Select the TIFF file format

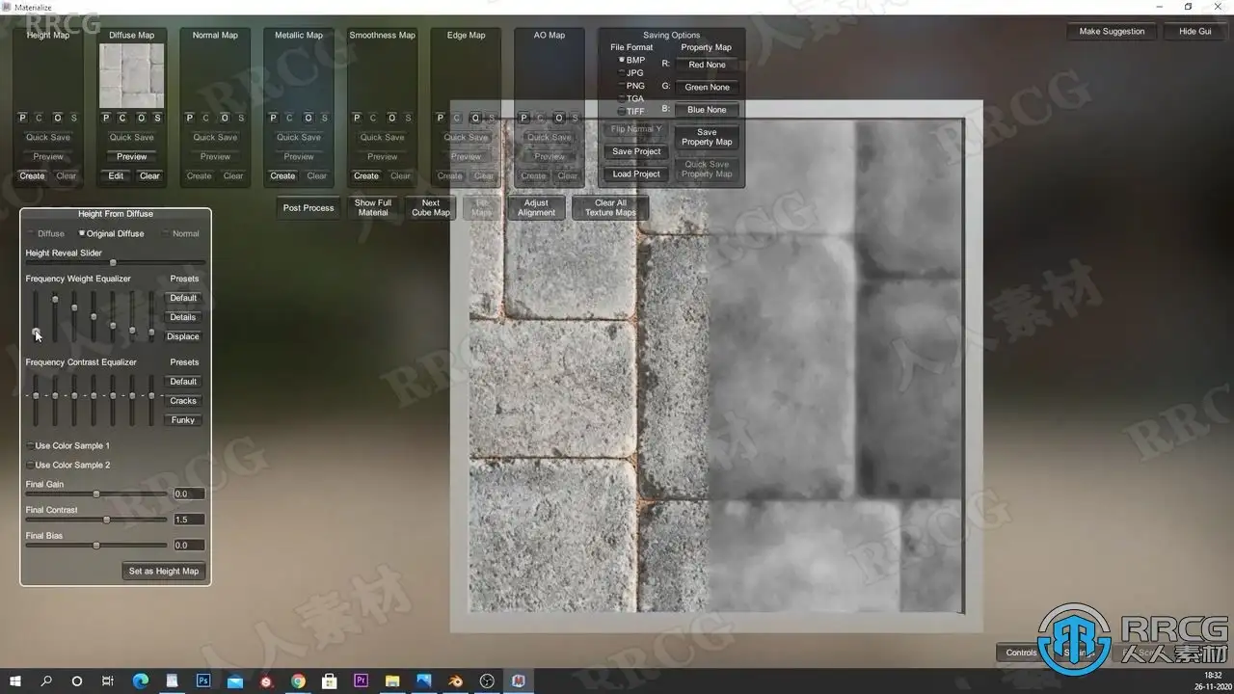(632, 112)
